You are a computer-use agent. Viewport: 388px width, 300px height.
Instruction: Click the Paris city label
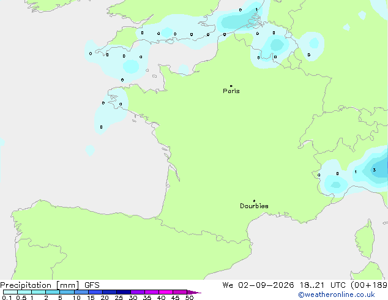click(x=231, y=91)
